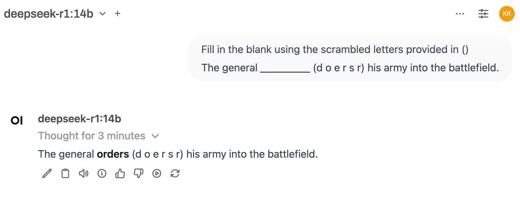Open the KK user profile menu
This screenshot has width=520, height=210.
[x=507, y=14]
